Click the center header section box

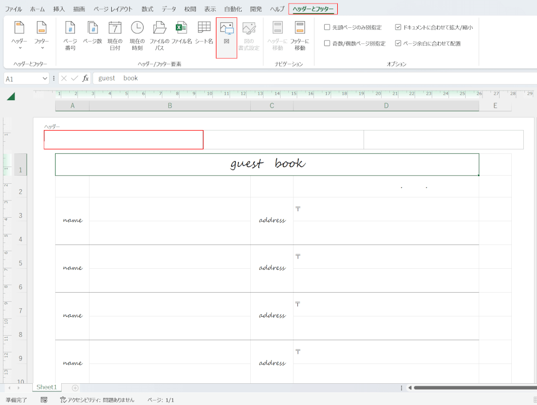pos(283,140)
